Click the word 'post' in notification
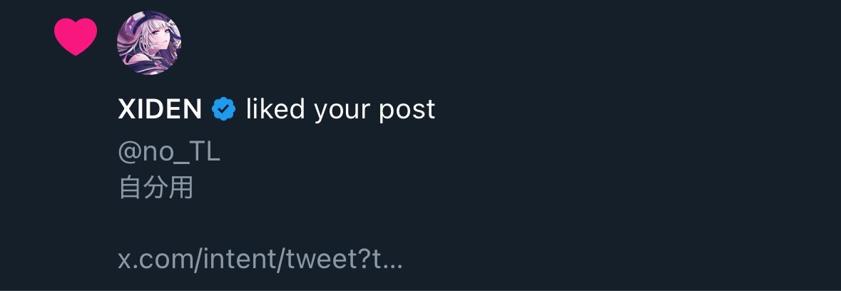 (407, 111)
